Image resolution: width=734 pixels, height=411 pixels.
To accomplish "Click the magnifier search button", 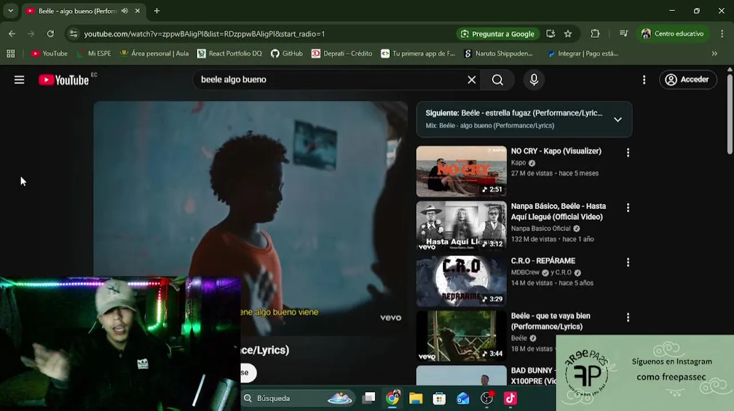I will coord(497,80).
